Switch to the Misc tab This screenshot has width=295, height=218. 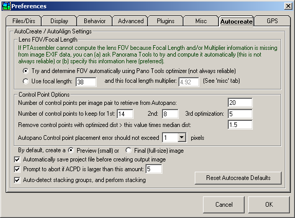[201, 21]
